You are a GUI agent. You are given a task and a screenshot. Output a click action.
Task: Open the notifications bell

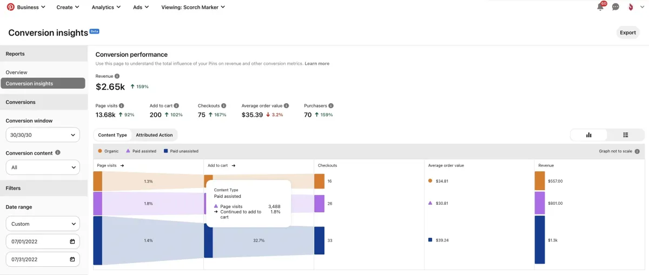pyautogui.click(x=600, y=7)
